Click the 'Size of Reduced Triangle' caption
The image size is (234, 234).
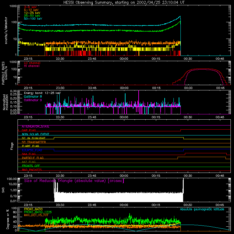(x=74, y=181)
